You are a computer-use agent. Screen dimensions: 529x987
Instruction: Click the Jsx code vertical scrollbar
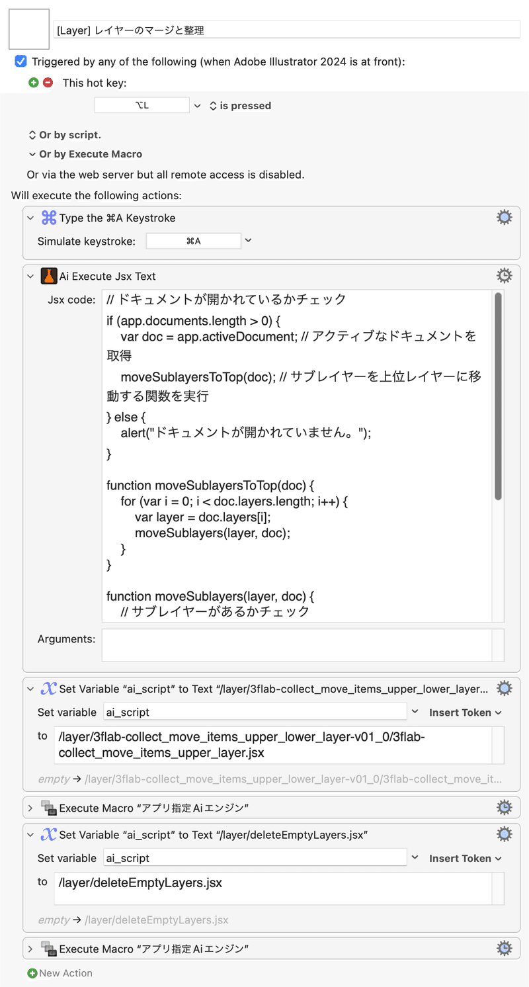pyautogui.click(x=498, y=397)
